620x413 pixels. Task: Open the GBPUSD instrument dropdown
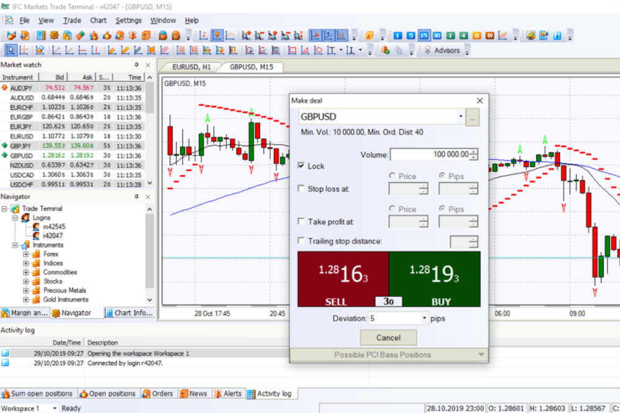pos(461,117)
